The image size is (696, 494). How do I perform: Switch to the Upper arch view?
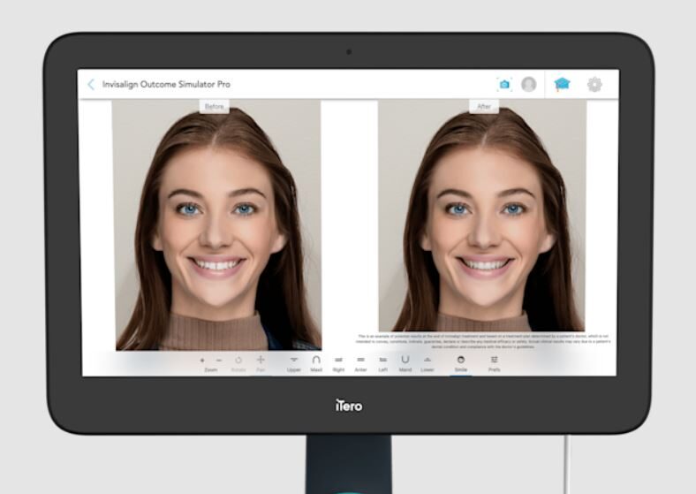click(294, 361)
